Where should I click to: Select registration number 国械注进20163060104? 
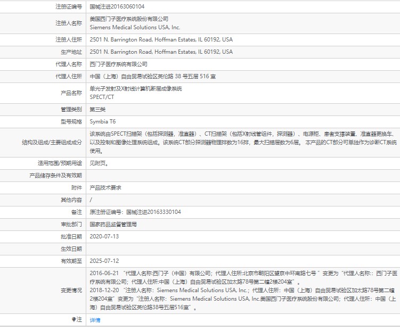117,6
